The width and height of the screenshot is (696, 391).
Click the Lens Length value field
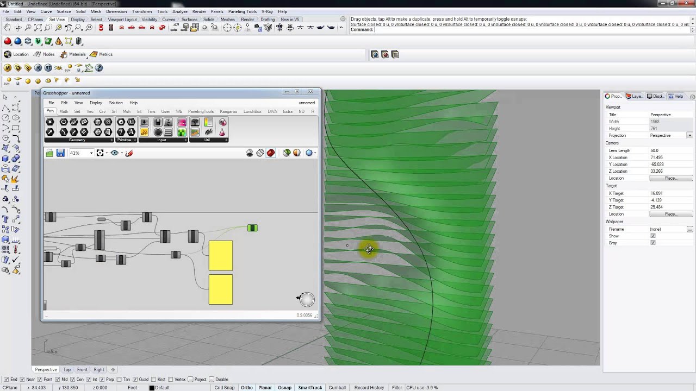click(671, 150)
